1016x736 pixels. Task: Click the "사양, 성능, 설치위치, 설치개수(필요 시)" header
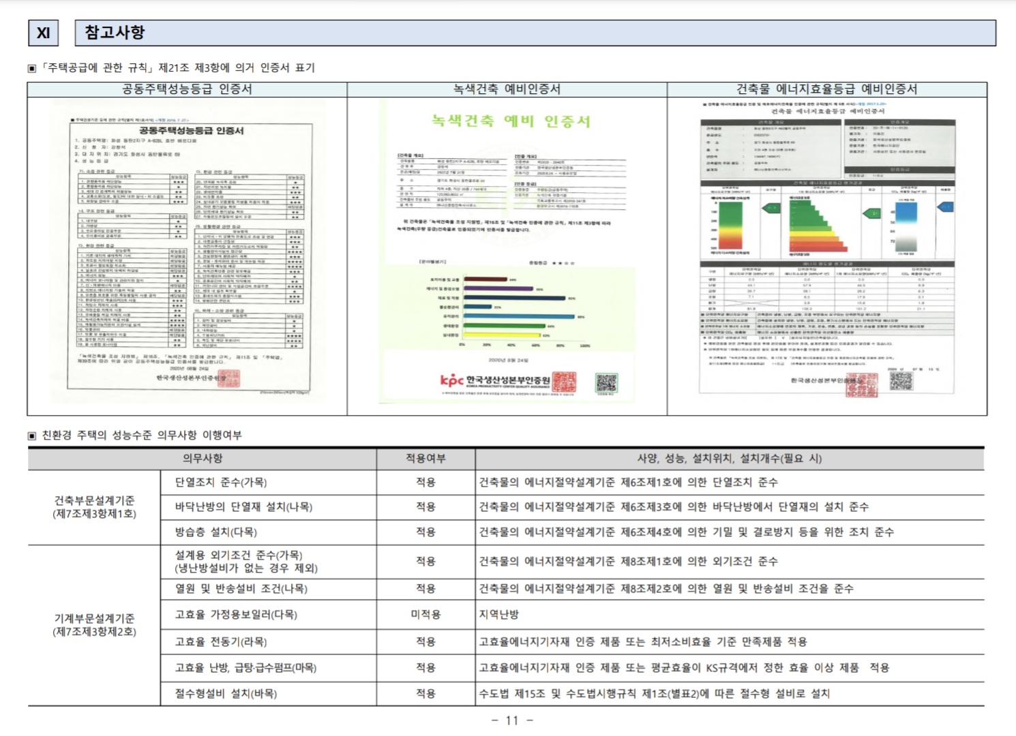tap(730, 459)
